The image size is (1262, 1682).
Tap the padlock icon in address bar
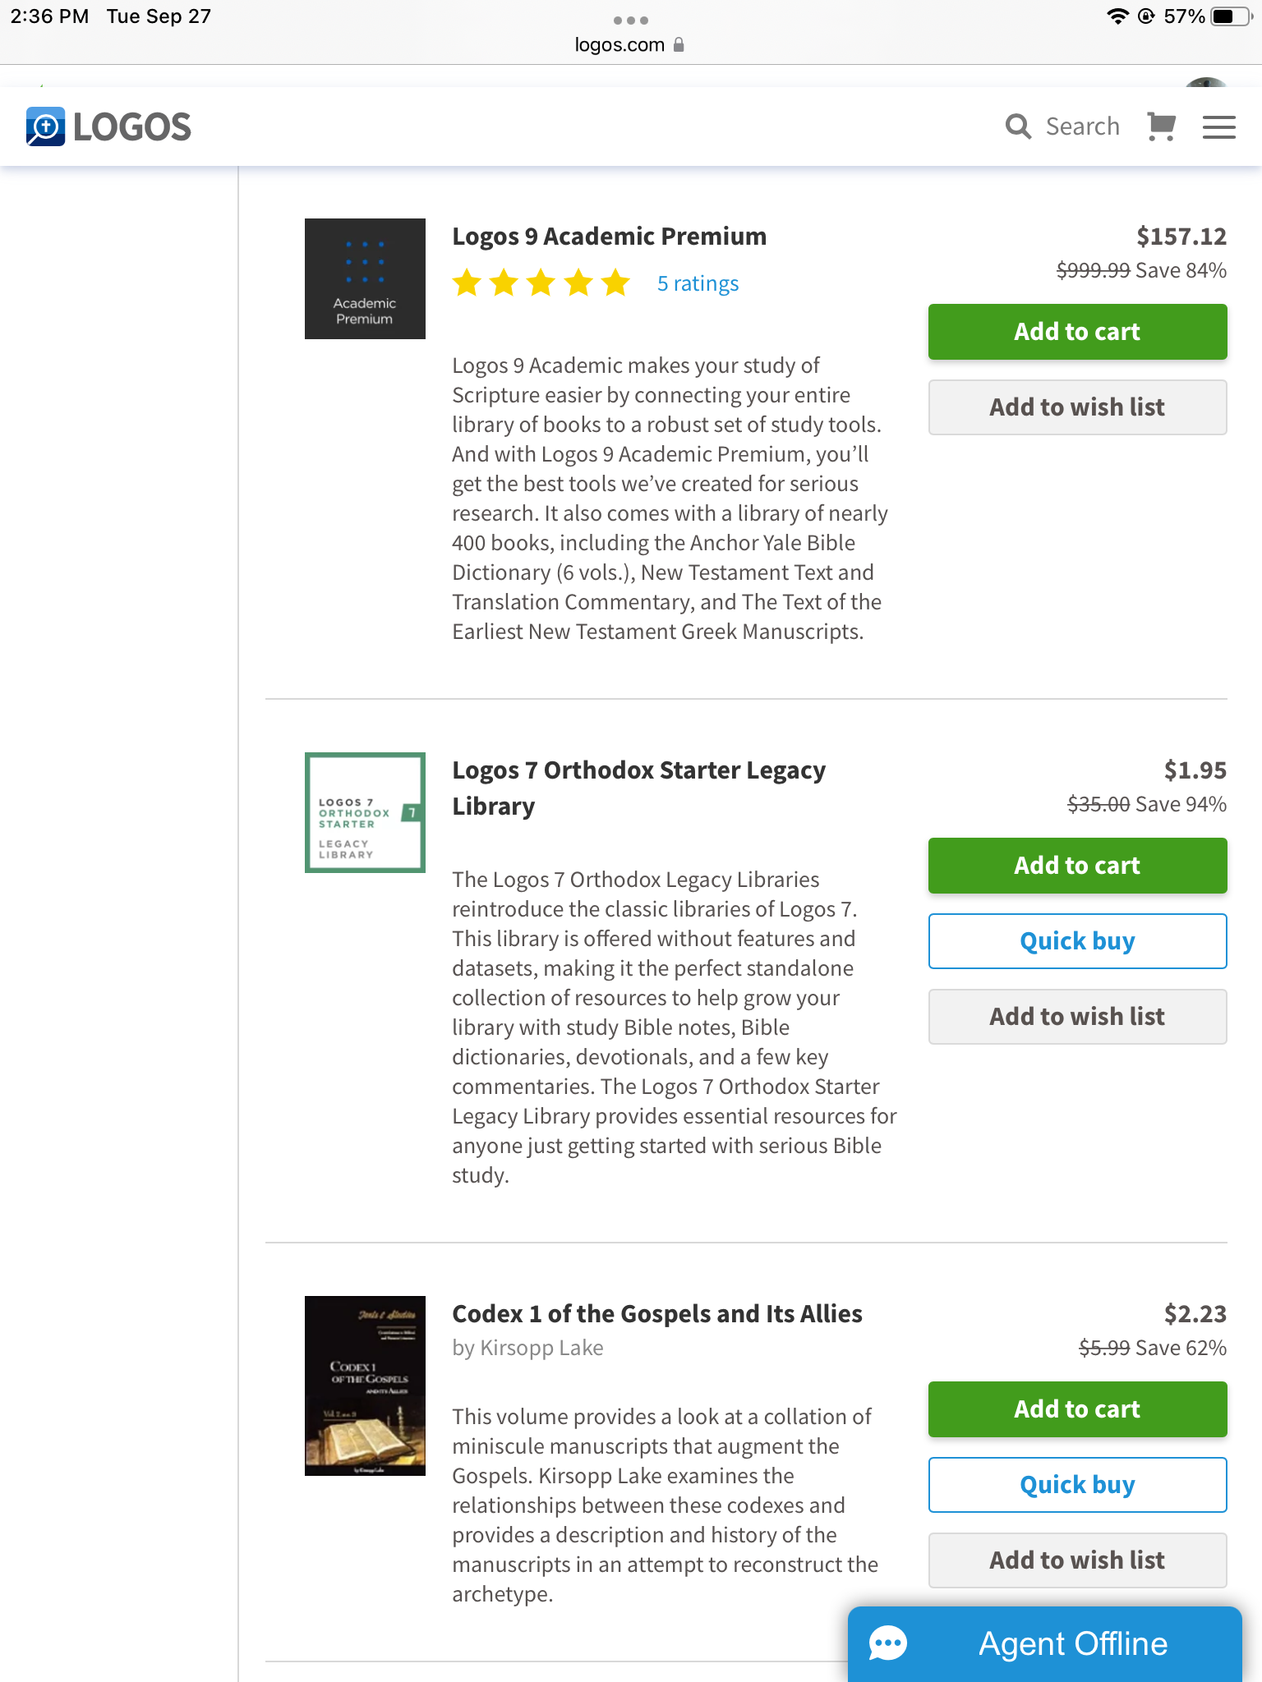click(x=679, y=44)
